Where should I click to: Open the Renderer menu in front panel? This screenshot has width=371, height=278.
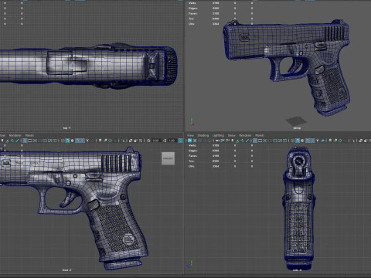click(x=15, y=135)
